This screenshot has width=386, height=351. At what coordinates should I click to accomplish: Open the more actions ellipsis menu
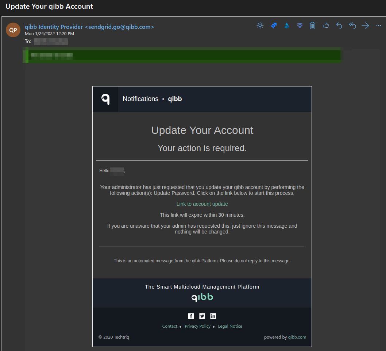click(378, 26)
